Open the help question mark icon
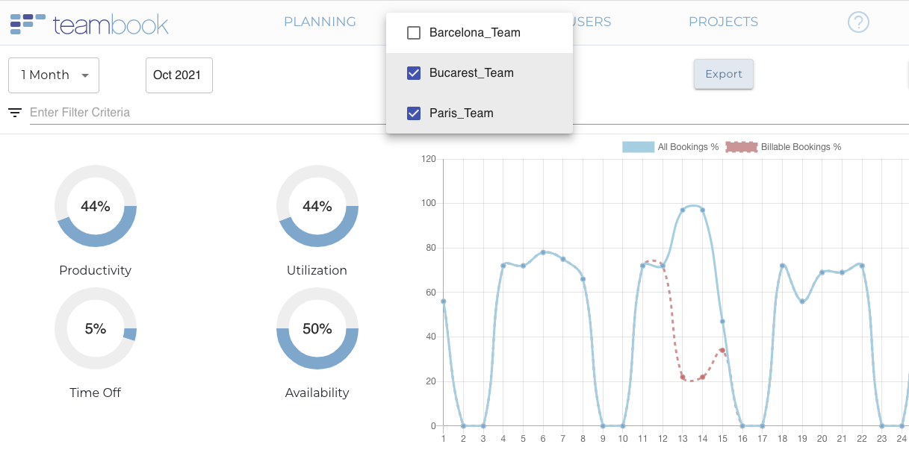909x450 pixels. (858, 22)
